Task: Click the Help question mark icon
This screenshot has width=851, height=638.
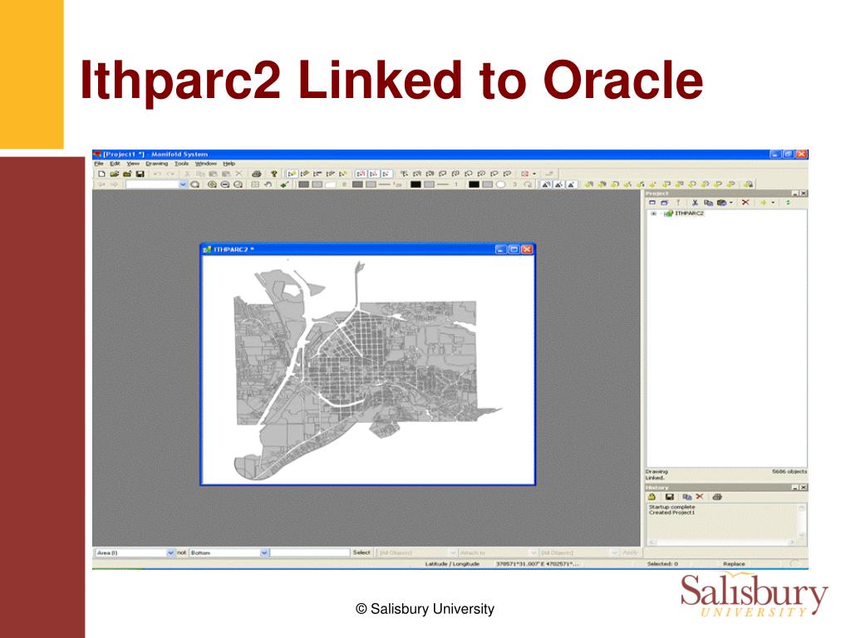Action: point(274,174)
